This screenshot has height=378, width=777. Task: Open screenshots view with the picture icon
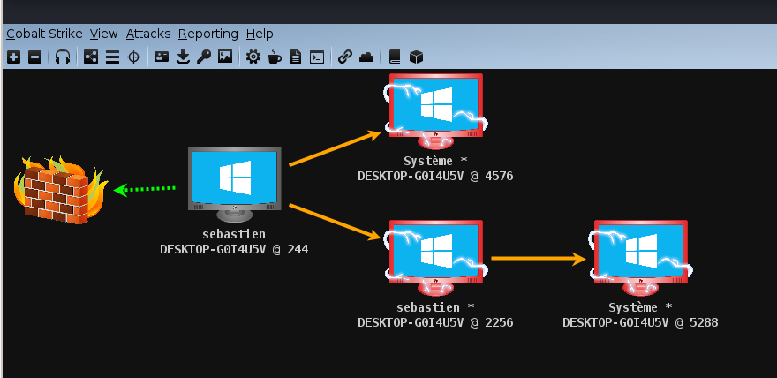(225, 57)
